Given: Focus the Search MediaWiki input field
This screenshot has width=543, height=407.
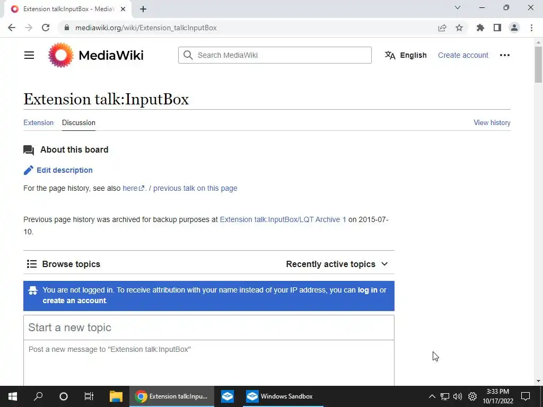Looking at the screenshot, I should pyautogui.click(x=275, y=55).
